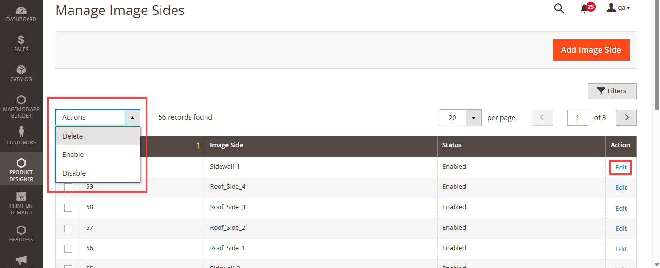The width and height of the screenshot is (660, 268).
Task: Open the Sales dollar icon menu
Action: coord(21,40)
